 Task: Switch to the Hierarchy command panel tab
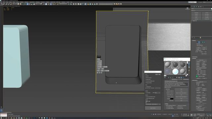(196, 7)
